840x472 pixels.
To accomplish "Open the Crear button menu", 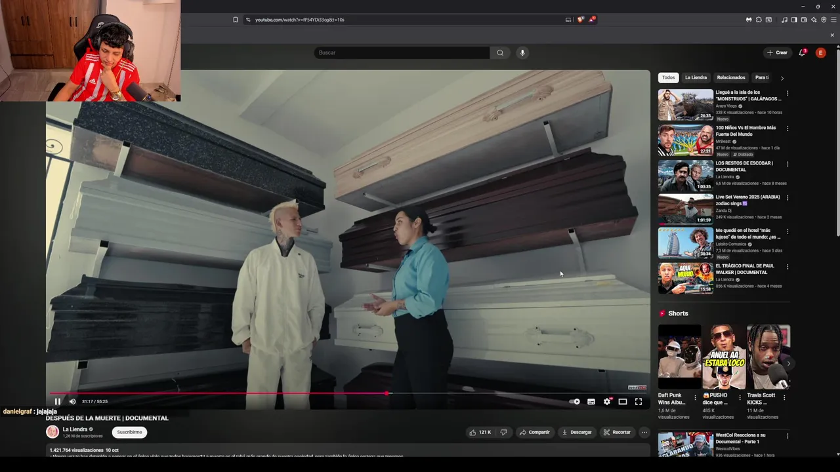I will (777, 52).
